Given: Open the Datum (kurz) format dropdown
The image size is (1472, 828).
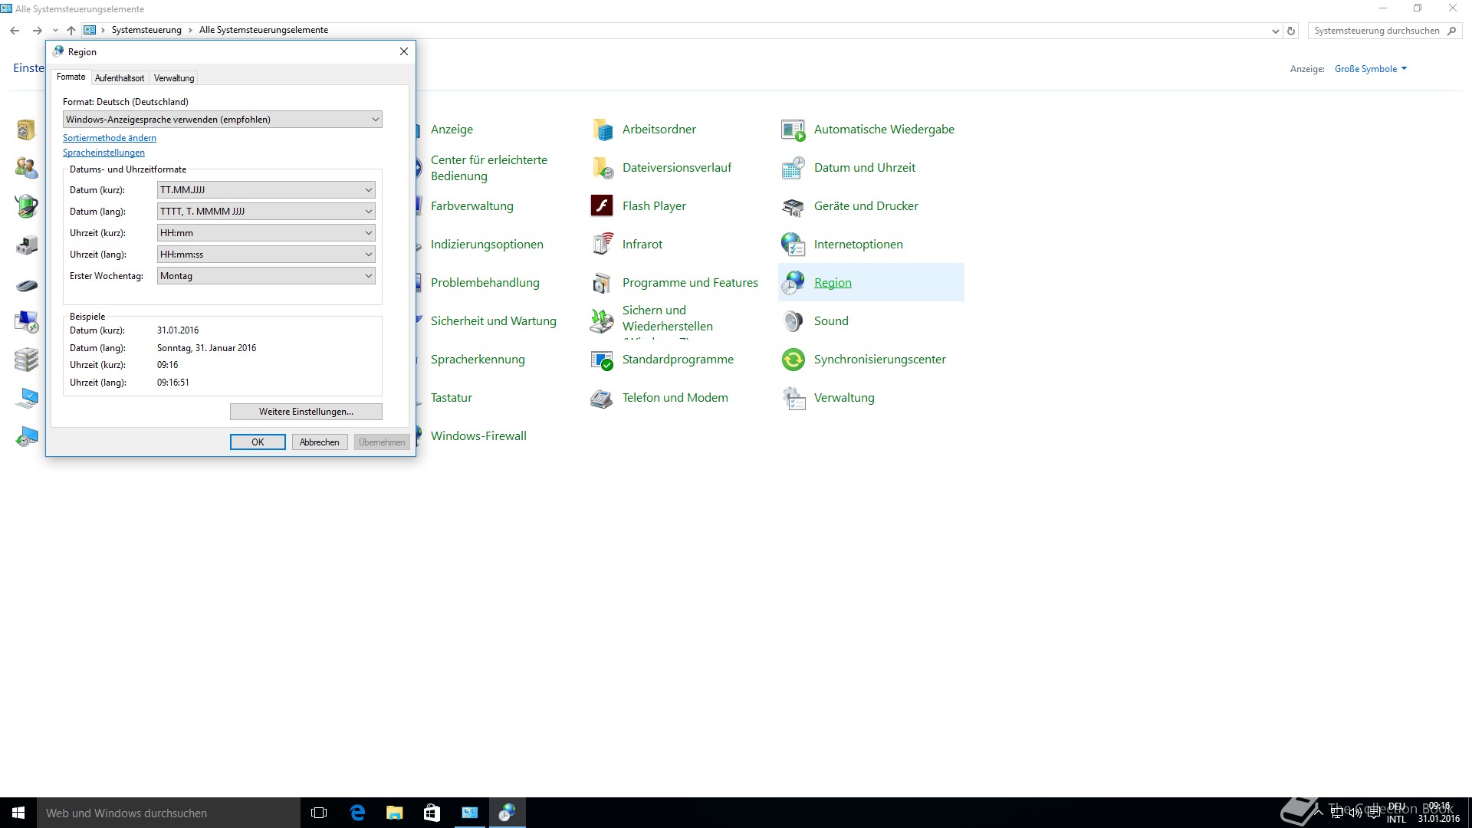Looking at the screenshot, I should [266, 190].
